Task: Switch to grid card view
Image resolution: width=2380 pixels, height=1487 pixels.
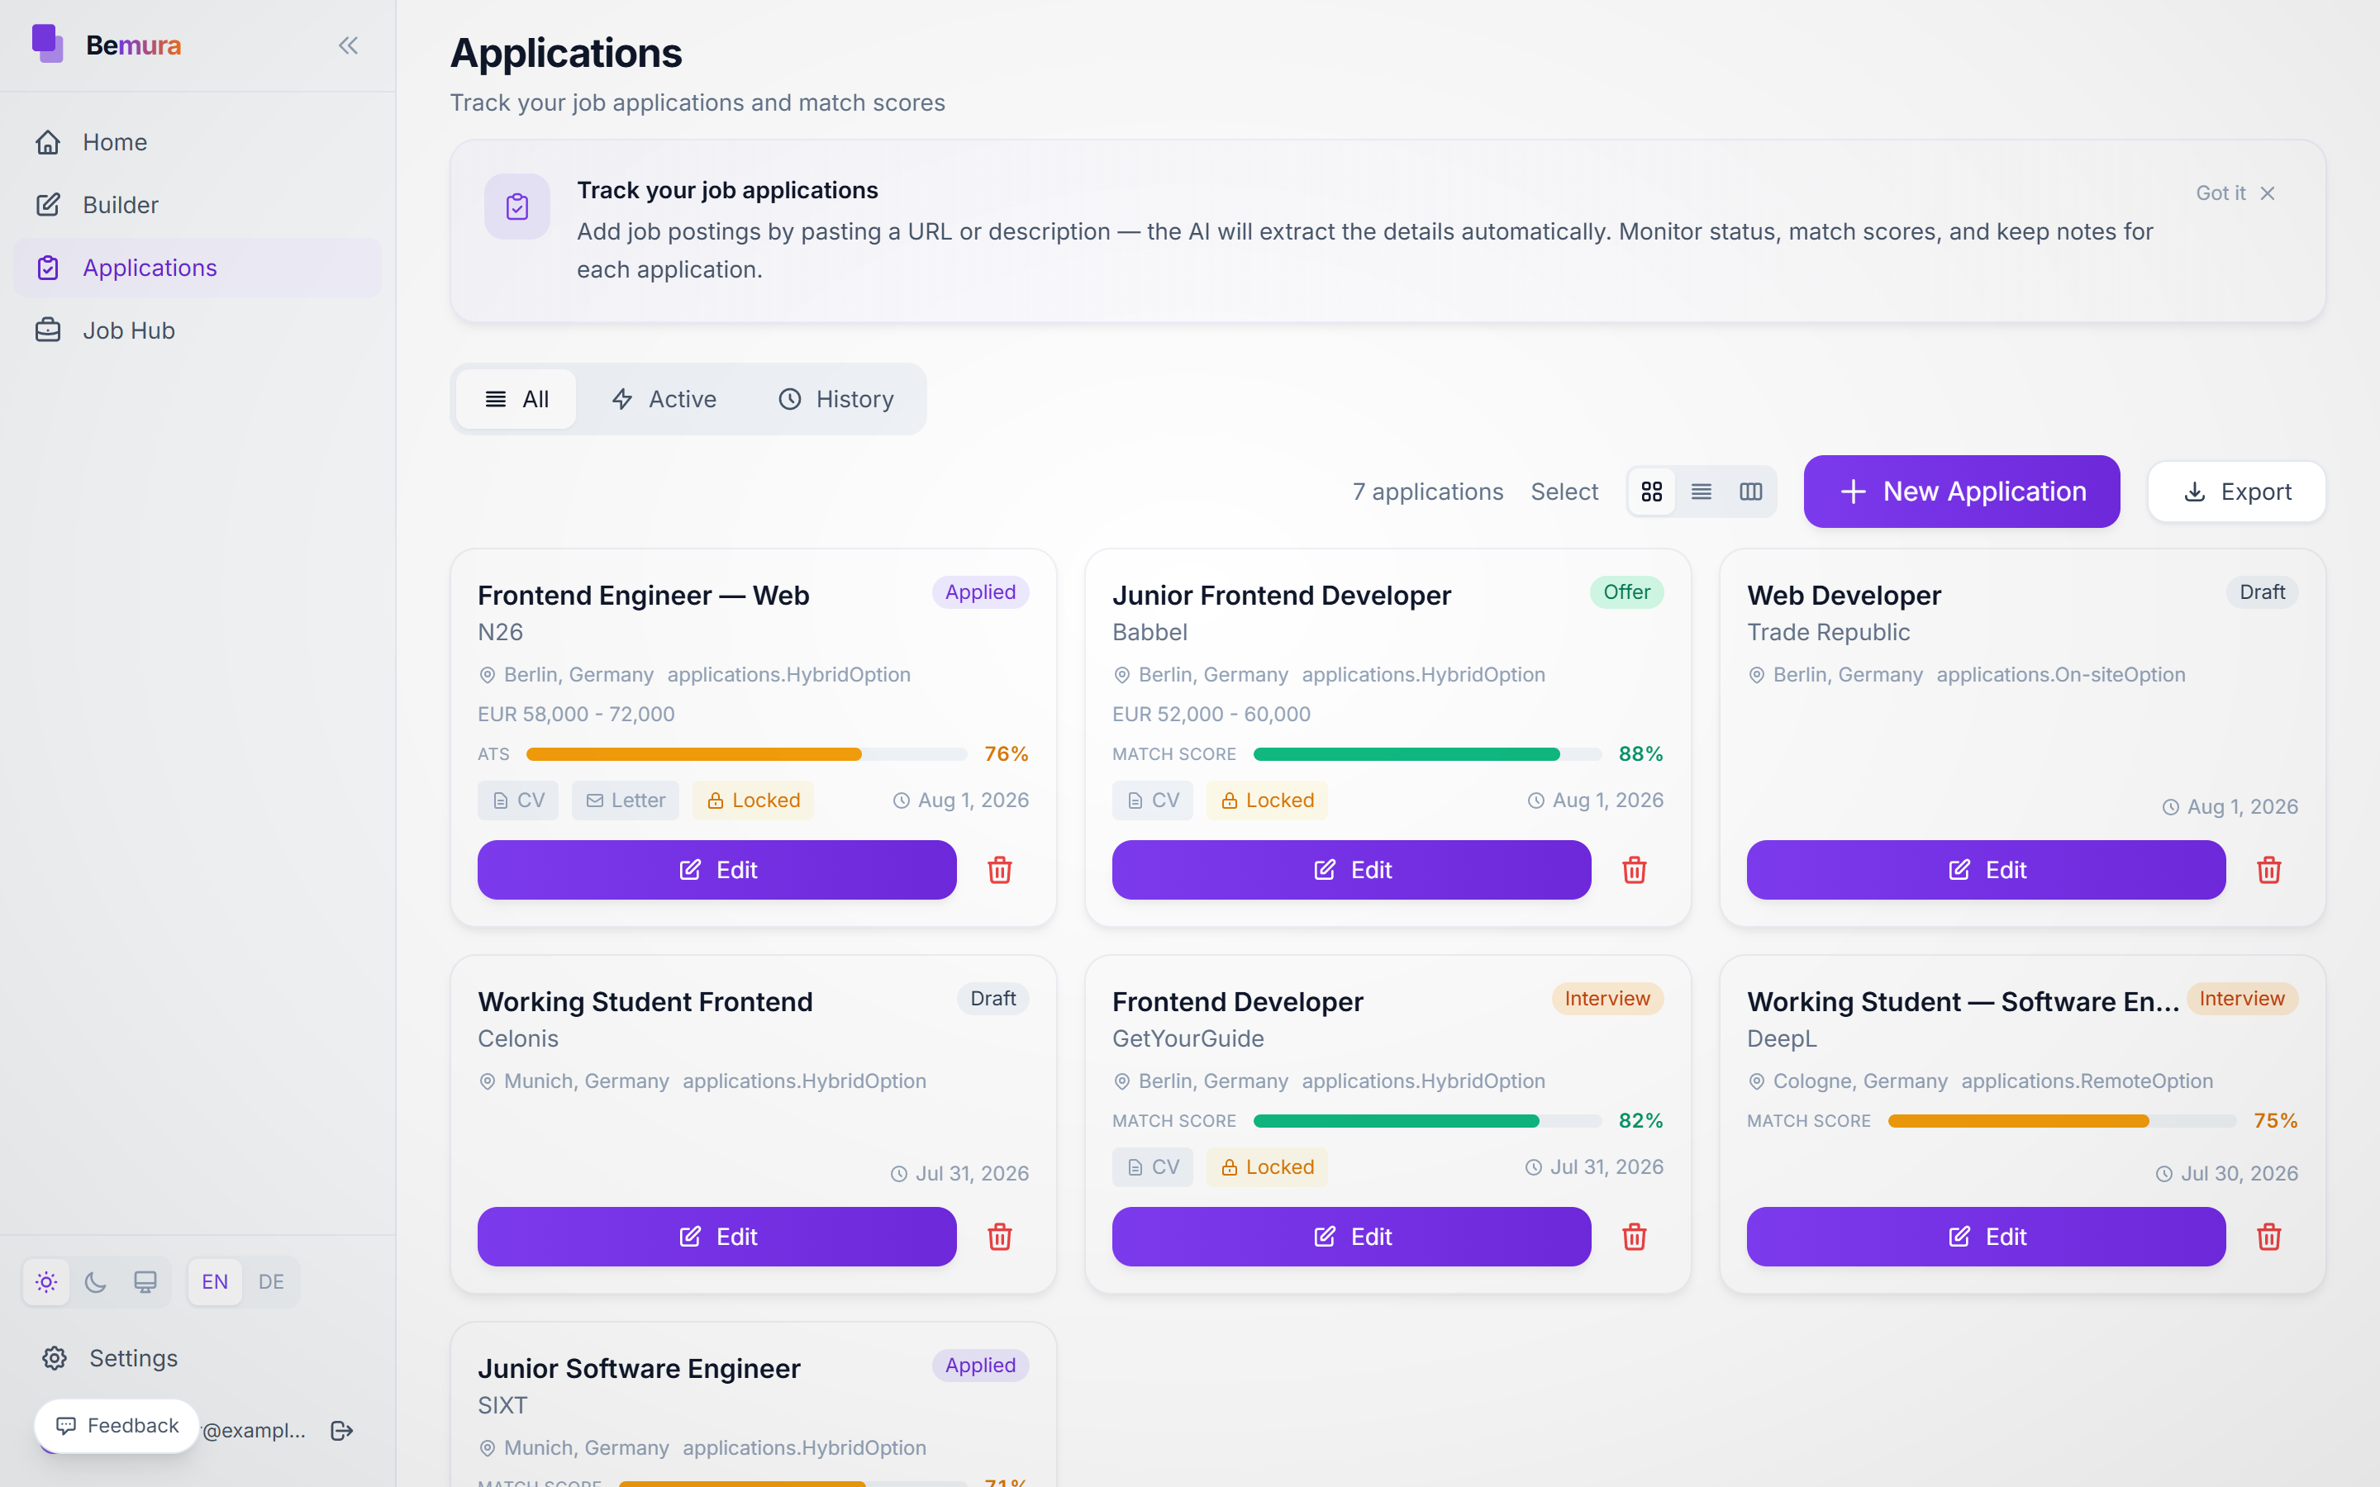Action: [x=1651, y=491]
